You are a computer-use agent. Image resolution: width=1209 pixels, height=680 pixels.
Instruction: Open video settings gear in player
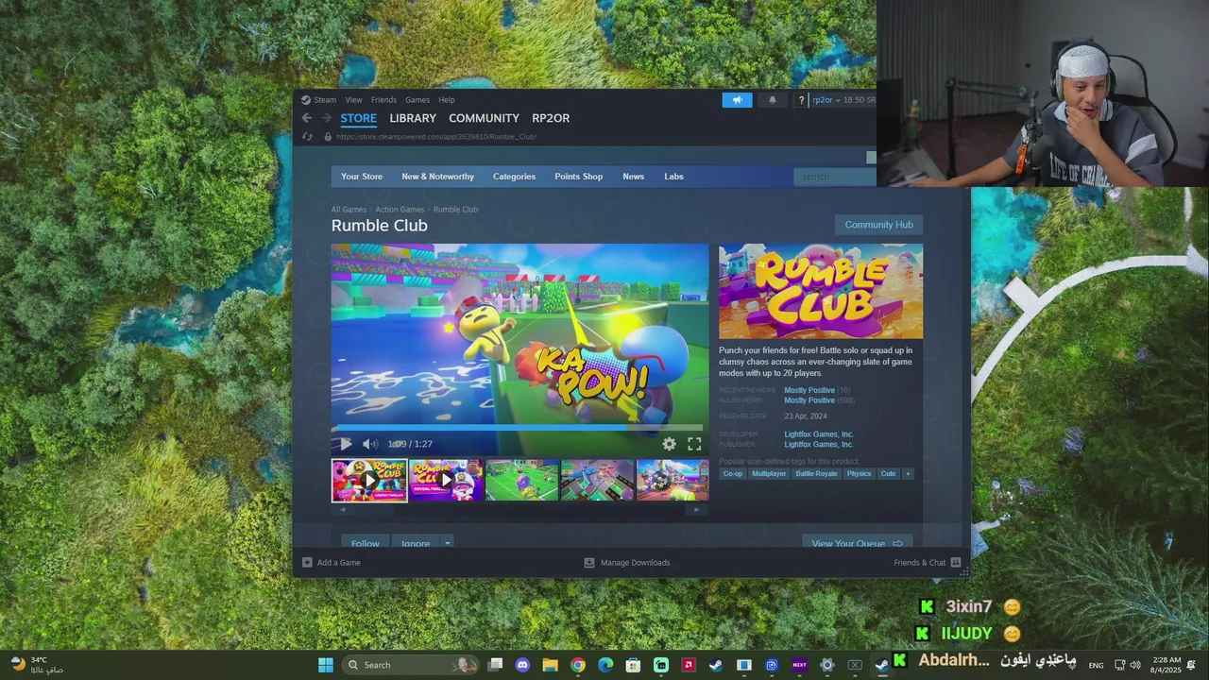[x=669, y=444]
